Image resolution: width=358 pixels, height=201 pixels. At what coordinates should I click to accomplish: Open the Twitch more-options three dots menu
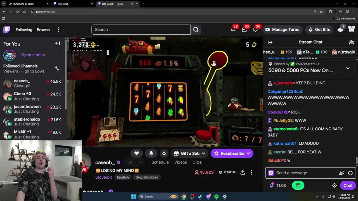point(59,30)
